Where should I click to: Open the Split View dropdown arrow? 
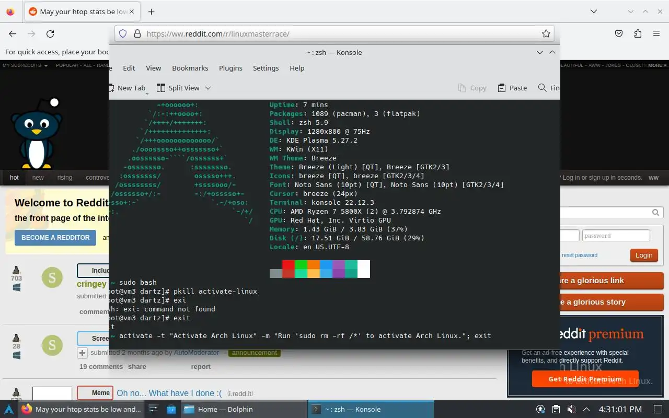[207, 88]
